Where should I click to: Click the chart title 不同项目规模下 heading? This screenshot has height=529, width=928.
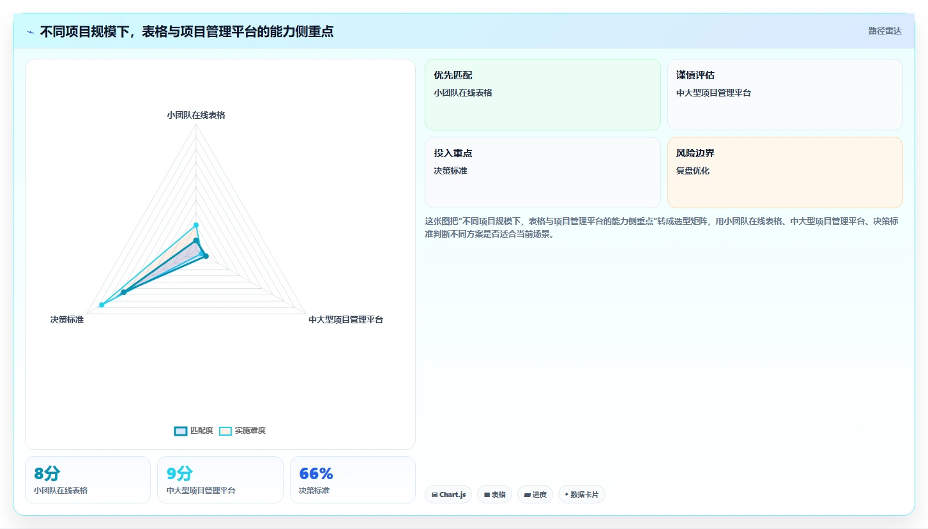pyautogui.click(x=186, y=31)
